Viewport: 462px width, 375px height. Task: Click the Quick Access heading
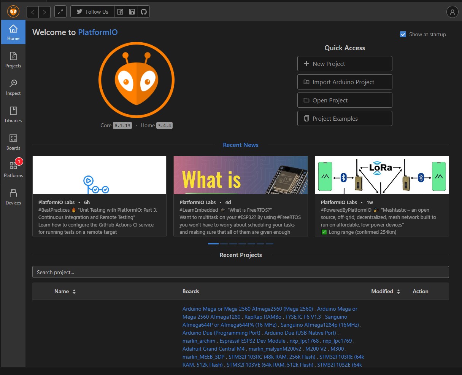[x=345, y=48]
